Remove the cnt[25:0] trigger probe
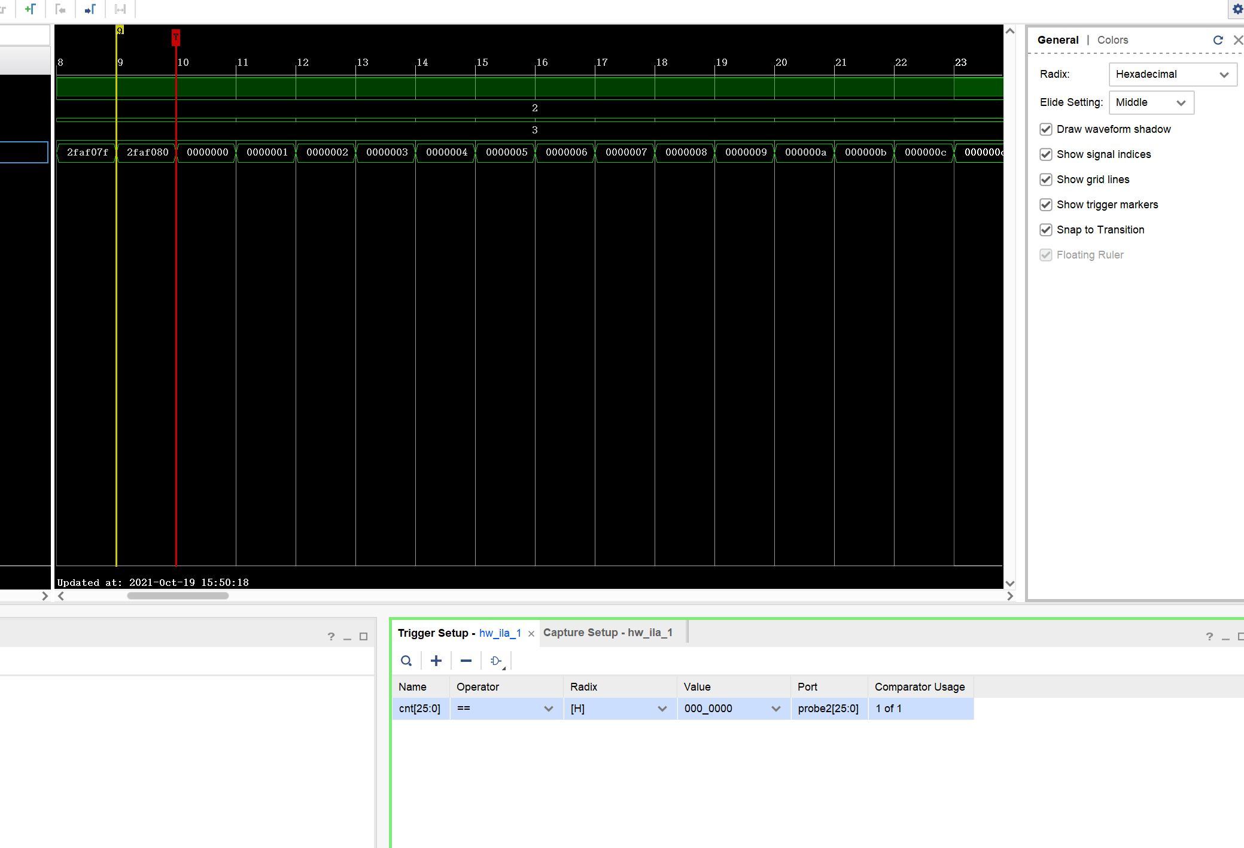 tap(466, 660)
